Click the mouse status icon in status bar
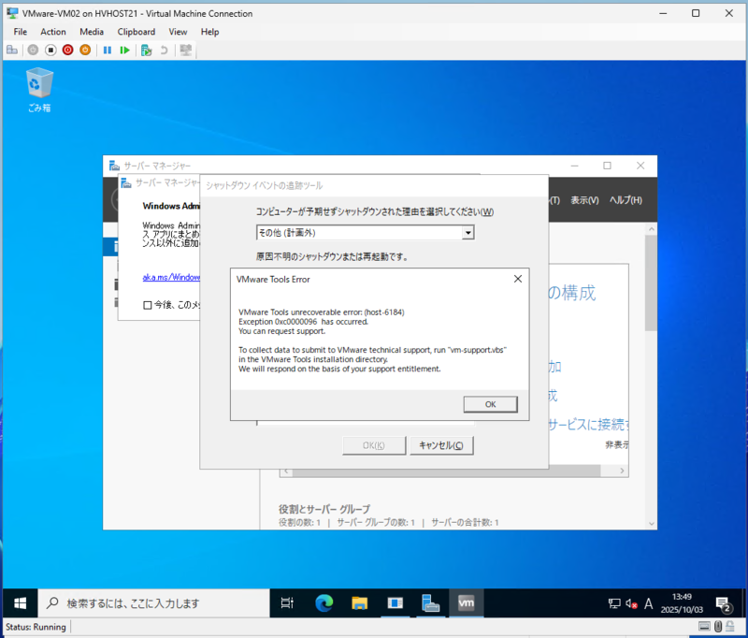 (718, 626)
